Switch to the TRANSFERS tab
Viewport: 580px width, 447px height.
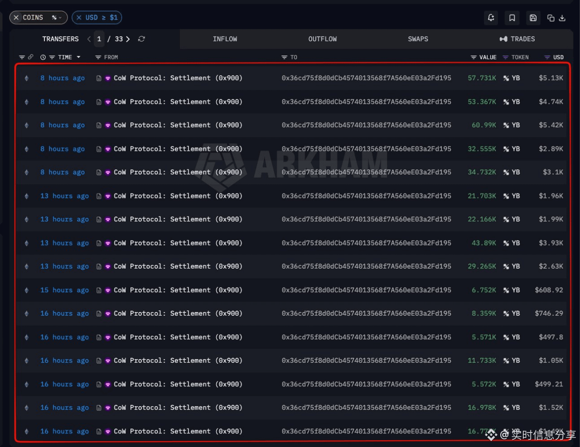(x=60, y=39)
